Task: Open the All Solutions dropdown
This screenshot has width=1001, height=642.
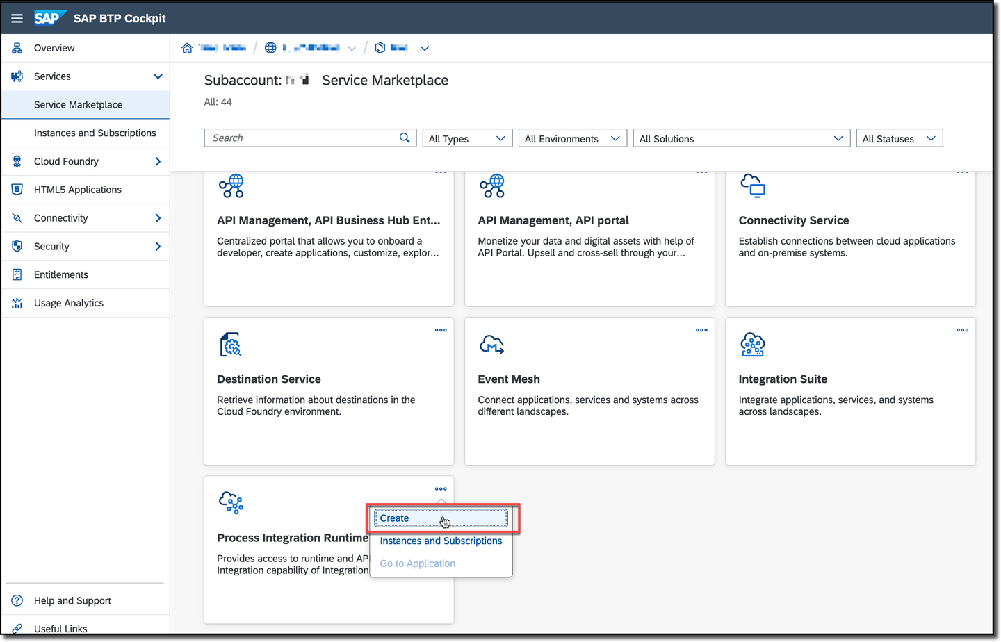Action: pyautogui.click(x=742, y=138)
